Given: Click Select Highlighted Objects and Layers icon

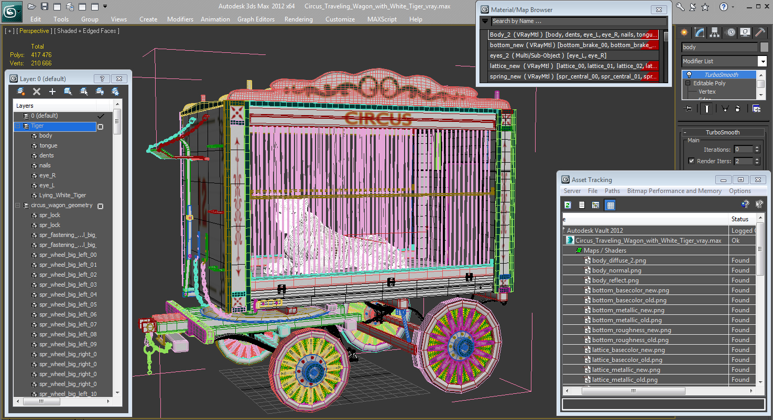Looking at the screenshot, I should 68,92.
